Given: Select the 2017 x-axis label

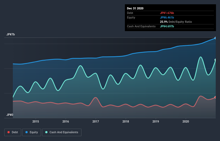Looking at the screenshot, I should click(96, 121).
